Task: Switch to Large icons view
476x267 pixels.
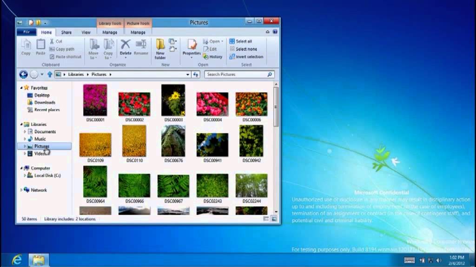Action: pyautogui.click(x=274, y=219)
